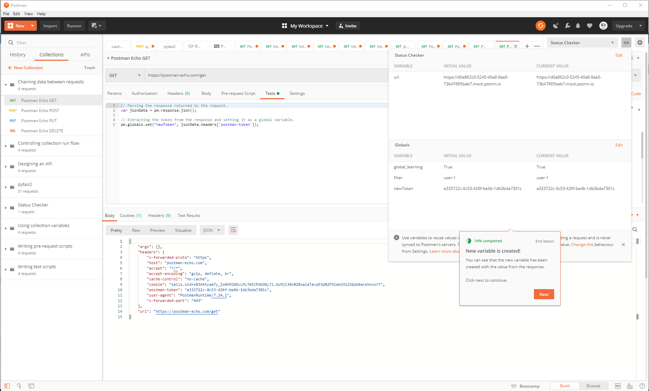This screenshot has height=391, width=649.
Task: Open the APIs tab in sidebar
Action: click(x=85, y=54)
